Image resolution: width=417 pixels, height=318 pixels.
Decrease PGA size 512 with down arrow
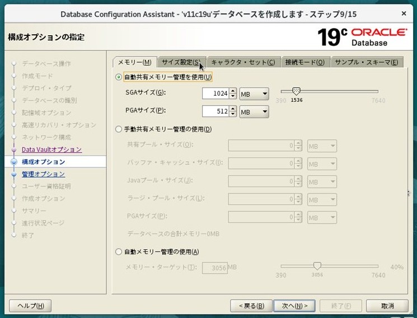pyautogui.click(x=233, y=114)
